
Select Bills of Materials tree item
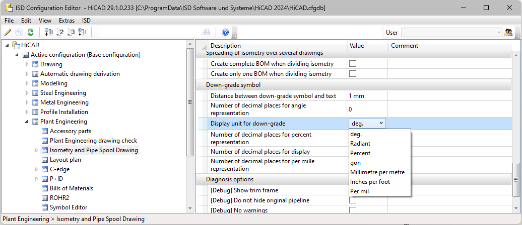[72, 188]
